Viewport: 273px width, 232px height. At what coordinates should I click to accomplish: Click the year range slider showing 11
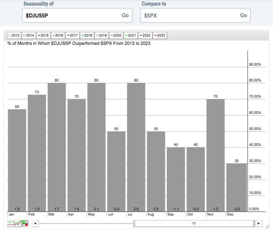point(194,223)
